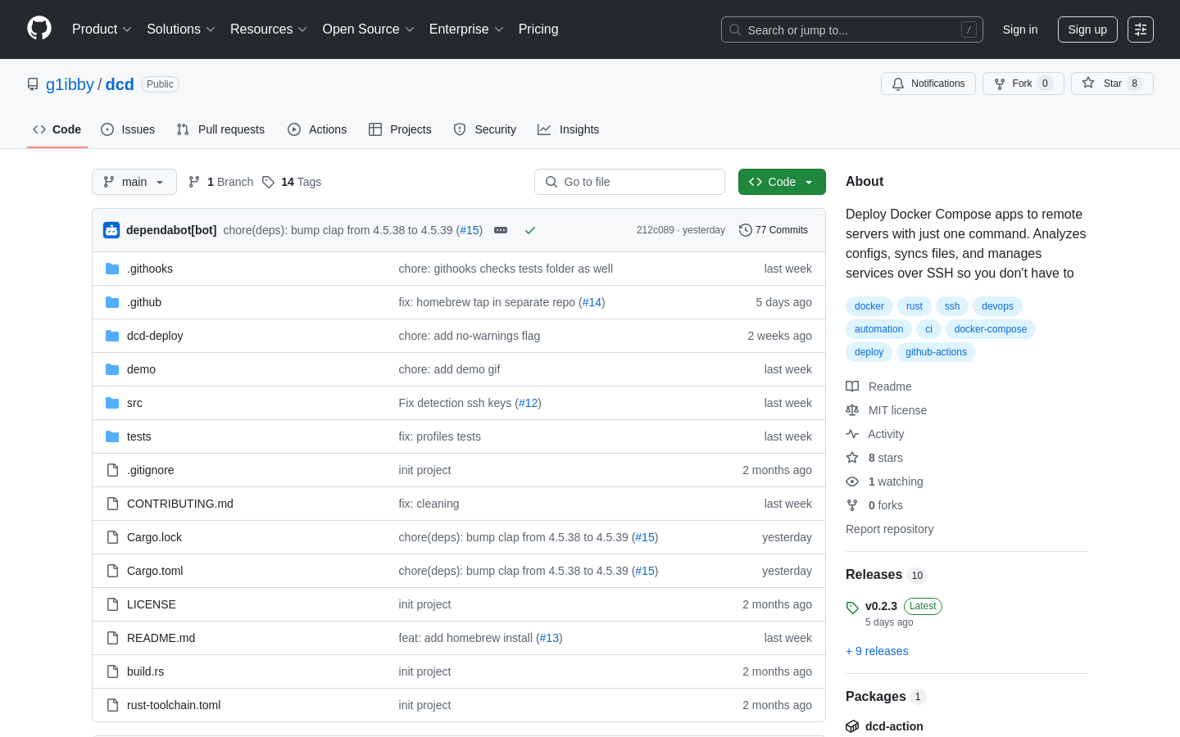Open the Cargo.toml file
Viewport: 1180px width, 737px height.
point(155,571)
